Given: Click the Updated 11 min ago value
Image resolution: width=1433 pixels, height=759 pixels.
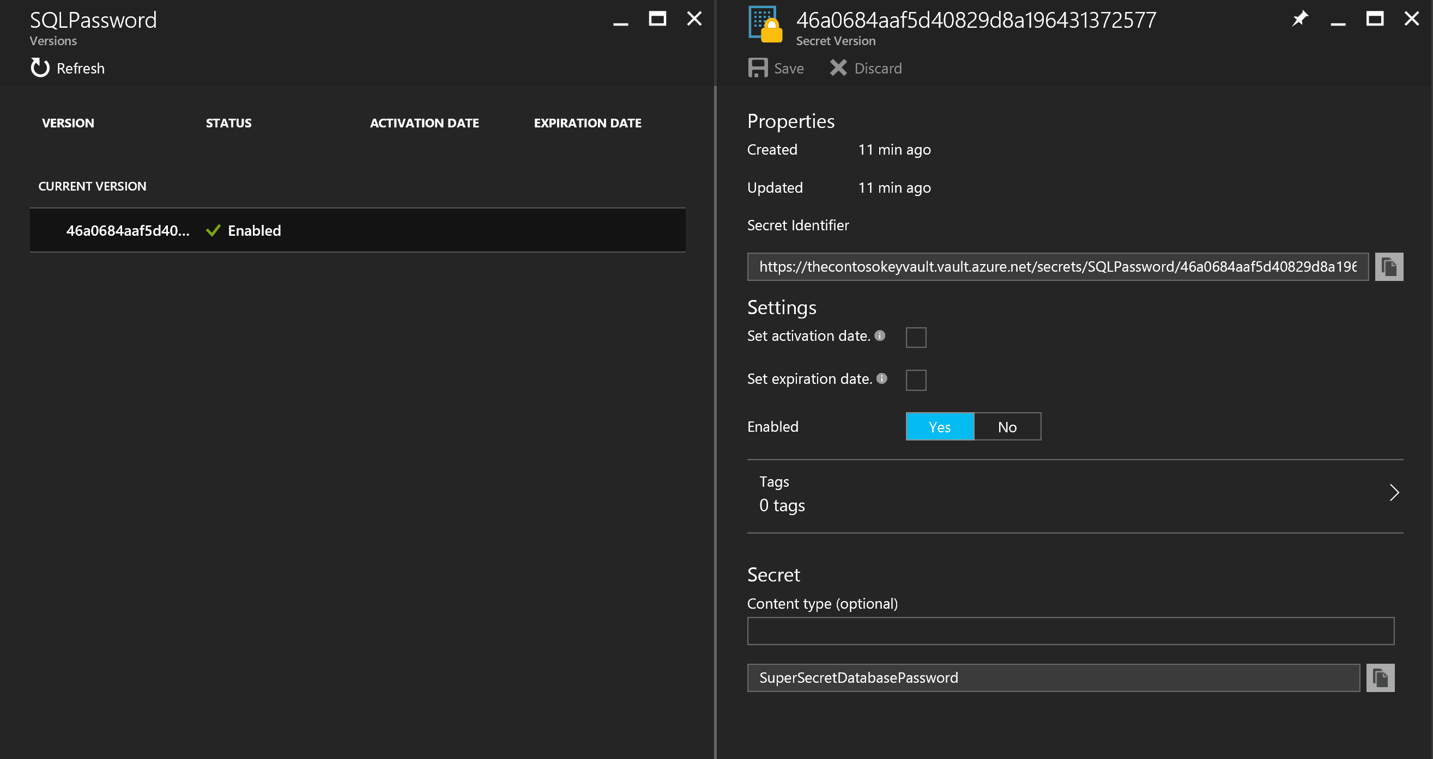Looking at the screenshot, I should 894,188.
